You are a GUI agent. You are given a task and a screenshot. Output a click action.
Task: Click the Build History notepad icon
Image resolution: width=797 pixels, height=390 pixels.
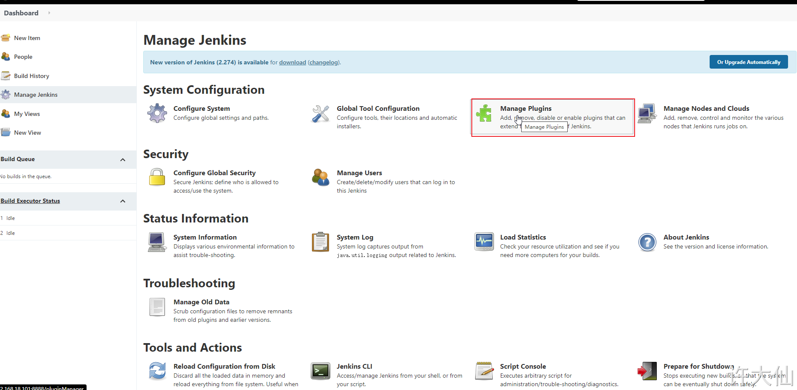(6, 76)
